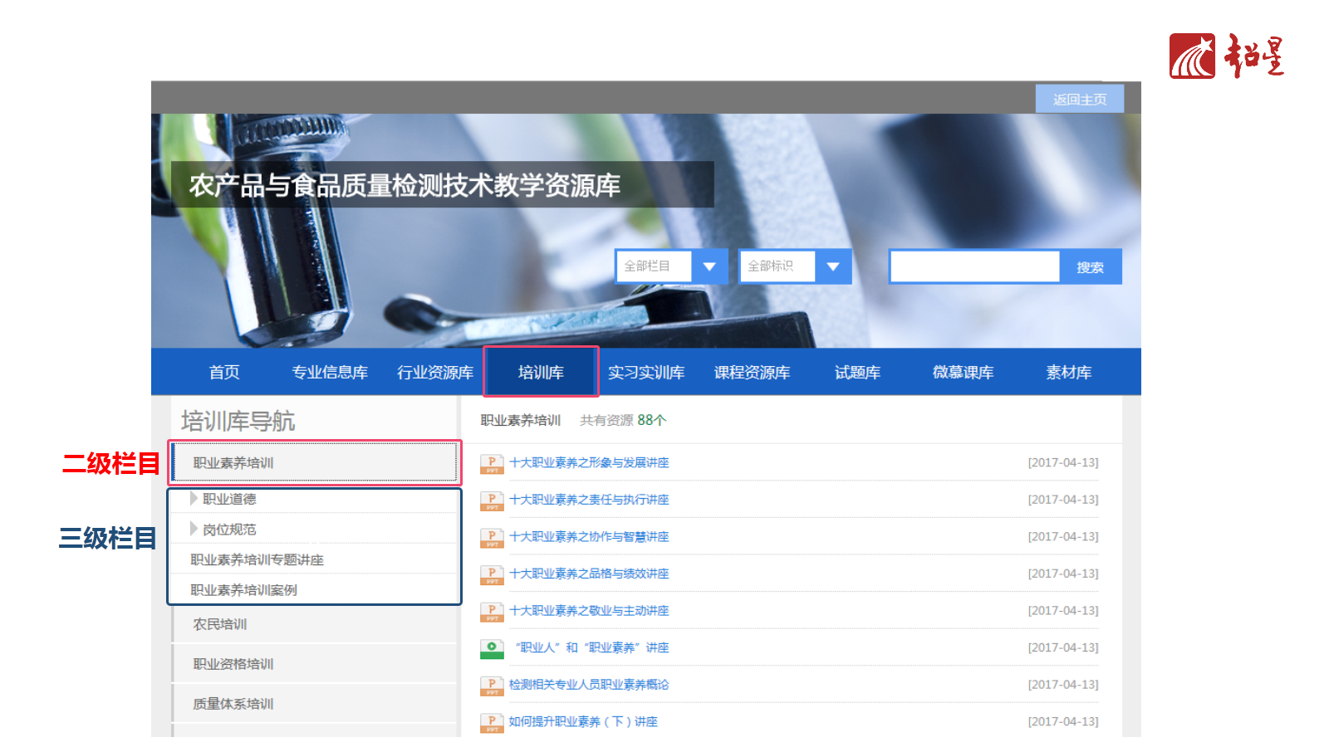Open link 检测相关专业人员职业素养概论

pos(589,685)
